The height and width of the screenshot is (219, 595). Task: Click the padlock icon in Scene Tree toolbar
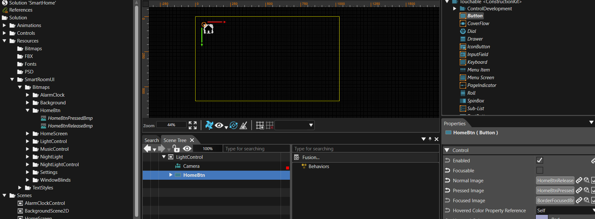(x=176, y=148)
